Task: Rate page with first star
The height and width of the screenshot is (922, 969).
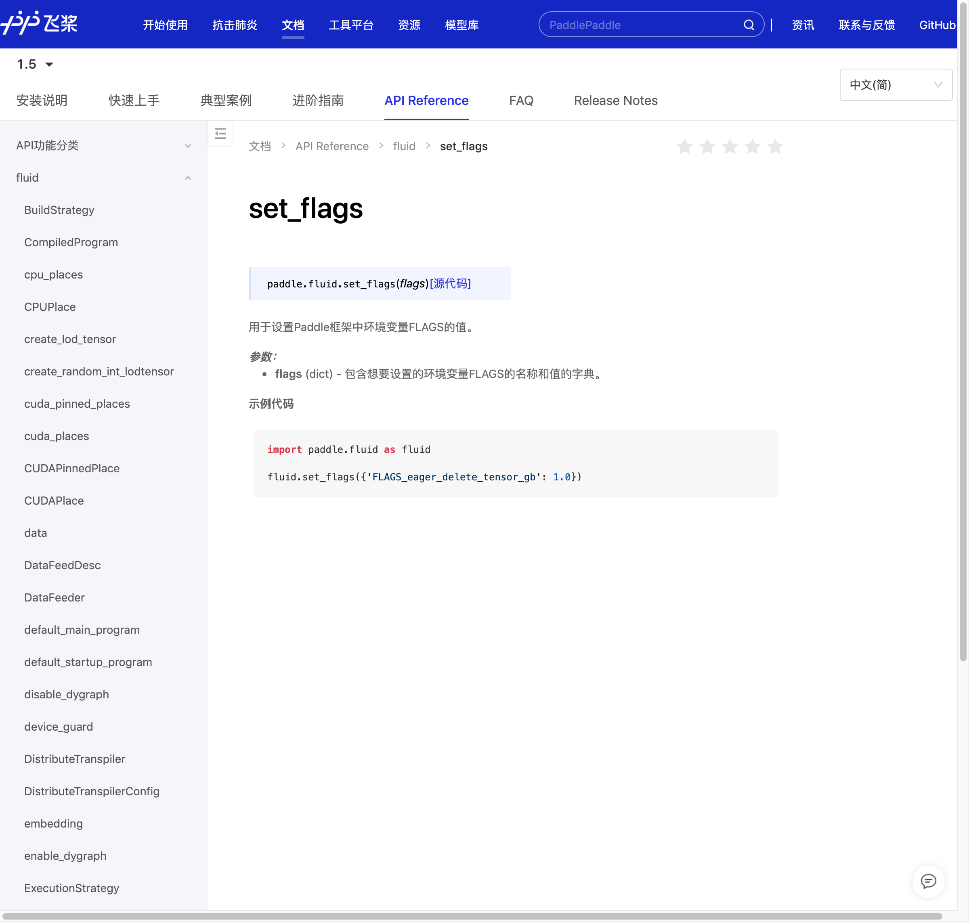Action: pos(684,147)
